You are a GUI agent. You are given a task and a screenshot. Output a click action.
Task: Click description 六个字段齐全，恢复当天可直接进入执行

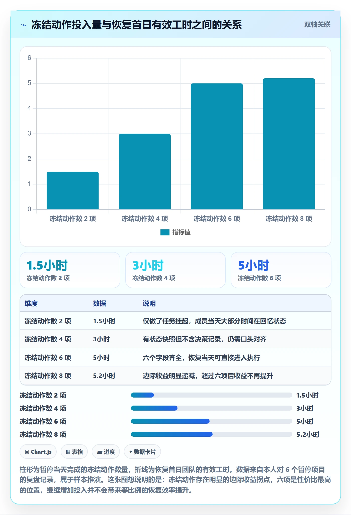click(x=201, y=358)
